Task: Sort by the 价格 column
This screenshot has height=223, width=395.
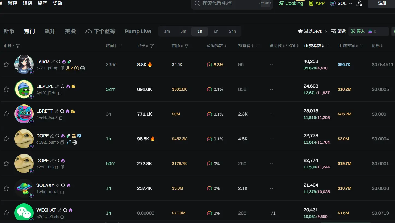Action: [x=377, y=46]
